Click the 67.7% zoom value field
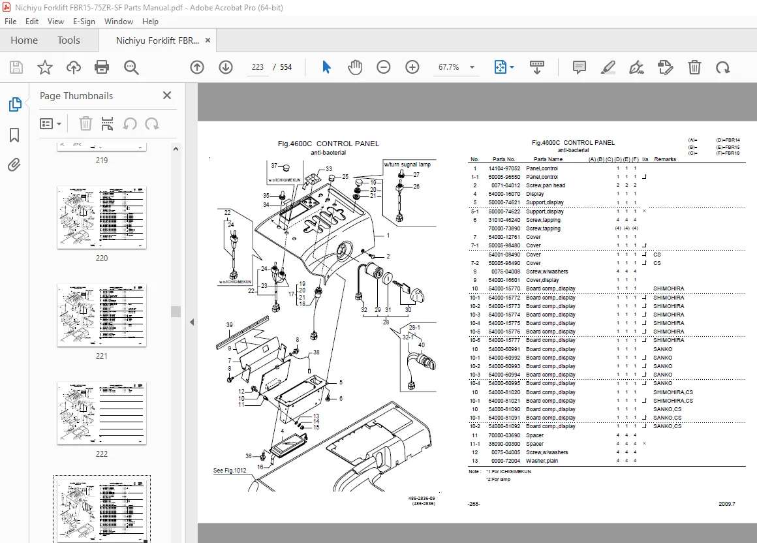 [x=449, y=67]
